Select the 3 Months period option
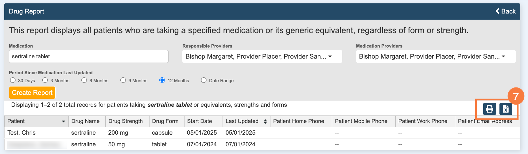This screenshot has width=528, height=154. [x=45, y=80]
